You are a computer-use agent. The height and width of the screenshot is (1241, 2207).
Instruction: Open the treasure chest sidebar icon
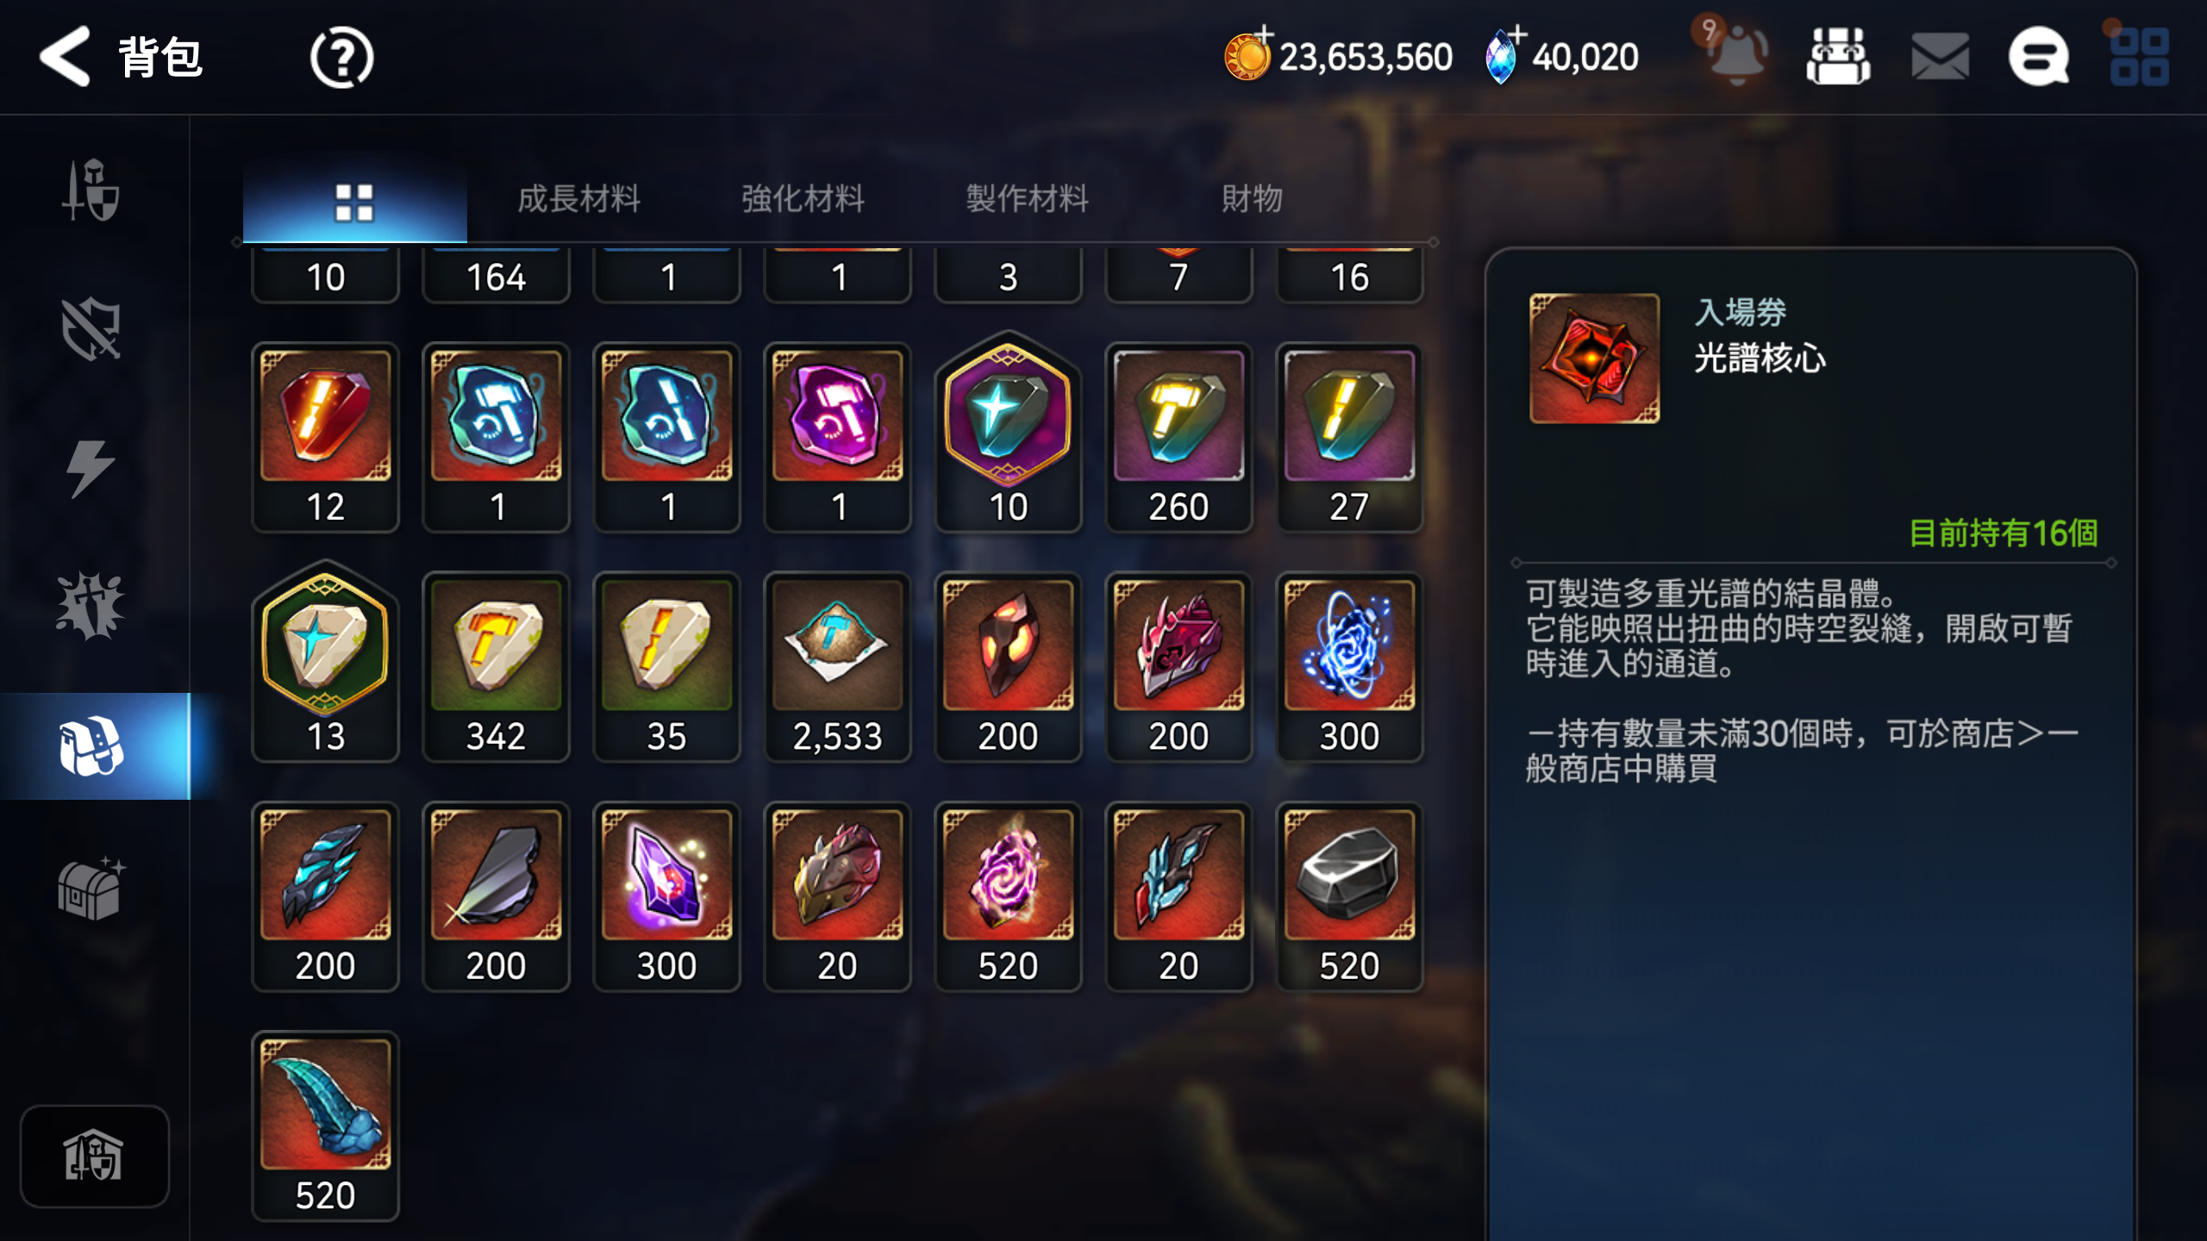click(91, 888)
